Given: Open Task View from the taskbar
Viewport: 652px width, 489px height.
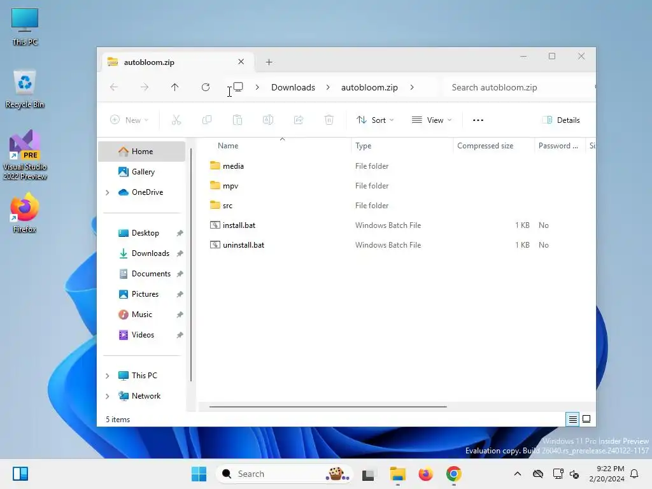Looking at the screenshot, I should 369,474.
